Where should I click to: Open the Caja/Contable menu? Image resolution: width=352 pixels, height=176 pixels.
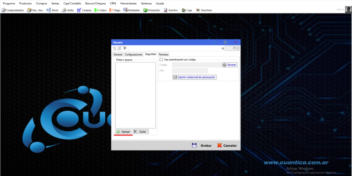coord(72,4)
